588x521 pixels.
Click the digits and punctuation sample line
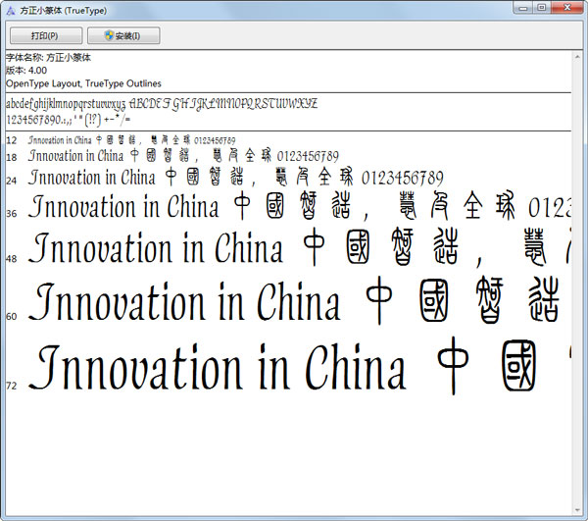tap(69, 119)
